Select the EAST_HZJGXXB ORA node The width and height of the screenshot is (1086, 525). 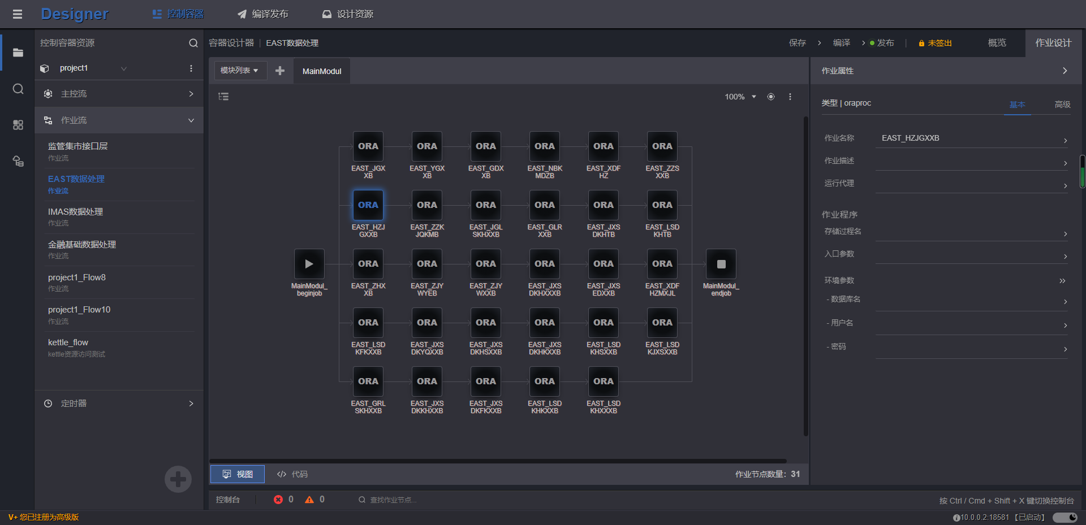(368, 205)
